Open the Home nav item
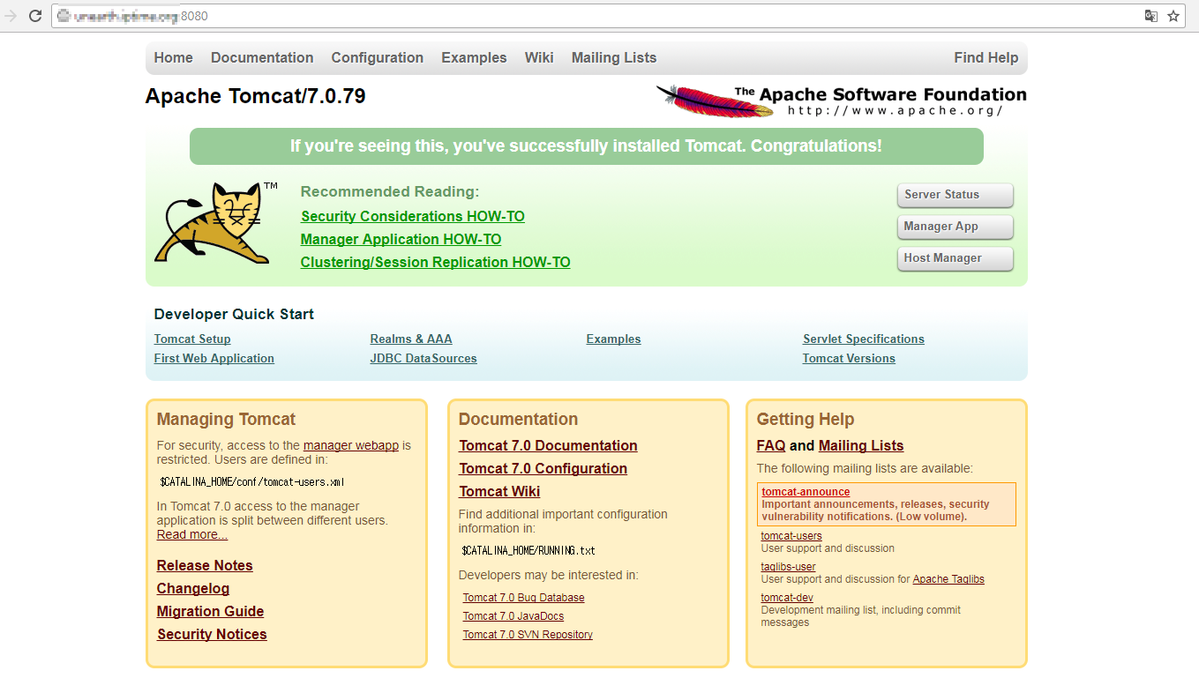Screen dimensions: 1199x693 click(x=173, y=58)
